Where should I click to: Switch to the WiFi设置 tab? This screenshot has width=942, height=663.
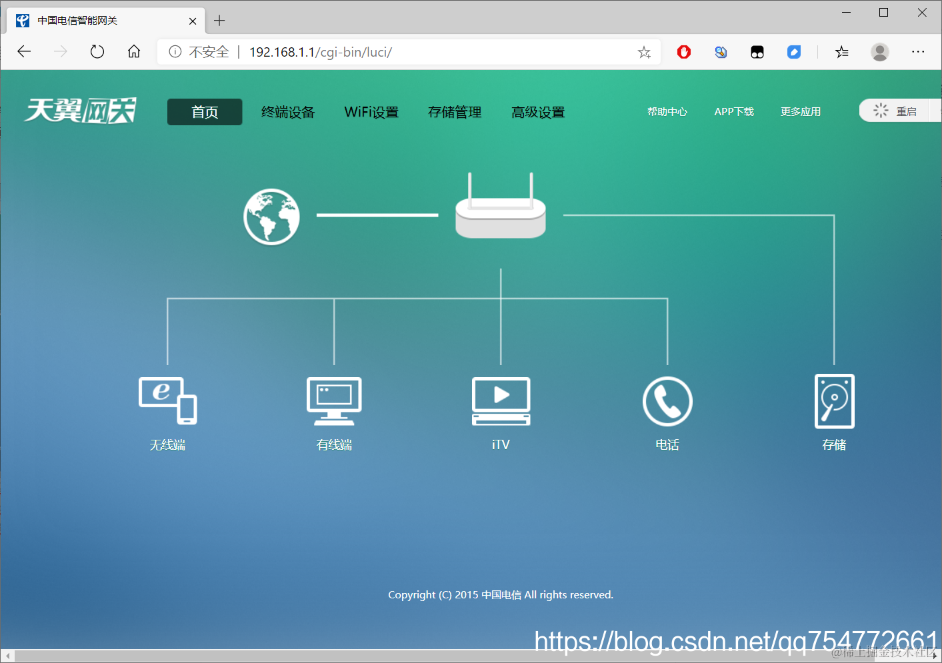(x=371, y=112)
